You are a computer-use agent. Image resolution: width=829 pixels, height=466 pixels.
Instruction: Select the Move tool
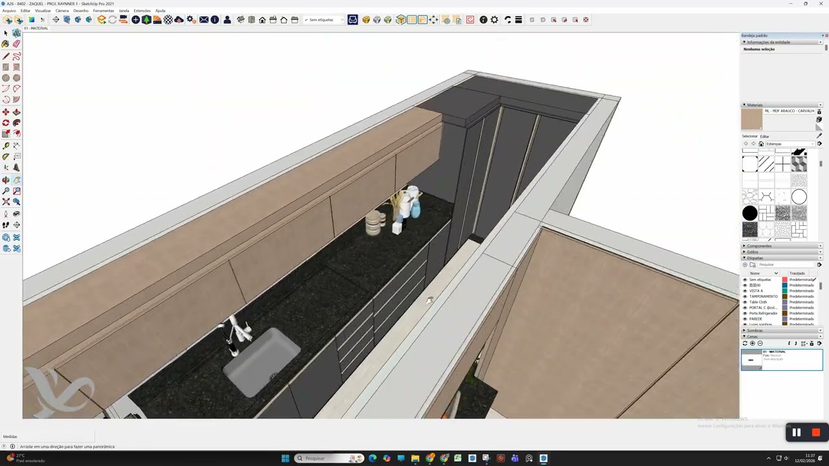[x=6, y=112]
